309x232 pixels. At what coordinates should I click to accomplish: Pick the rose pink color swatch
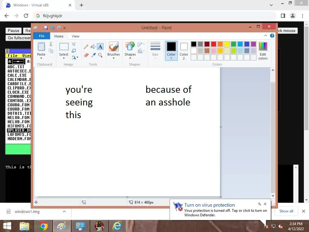tap(214, 51)
